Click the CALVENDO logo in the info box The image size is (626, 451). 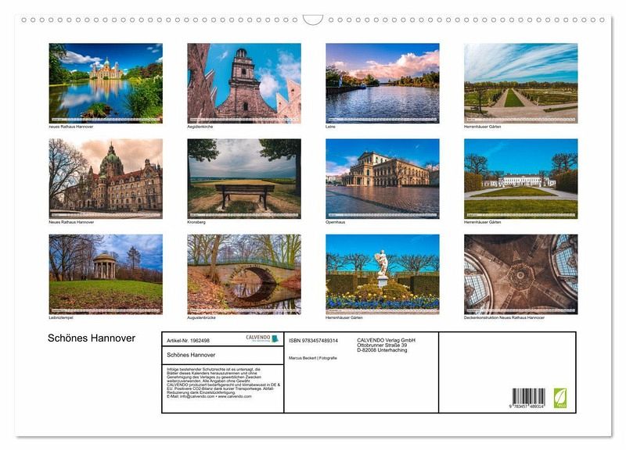[x=262, y=338]
